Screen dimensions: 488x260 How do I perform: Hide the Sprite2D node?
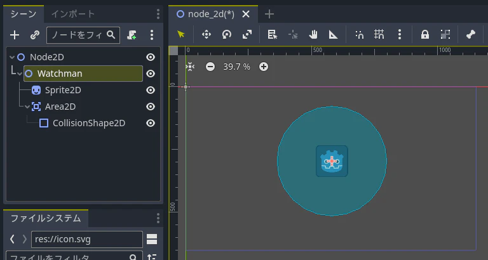point(151,90)
